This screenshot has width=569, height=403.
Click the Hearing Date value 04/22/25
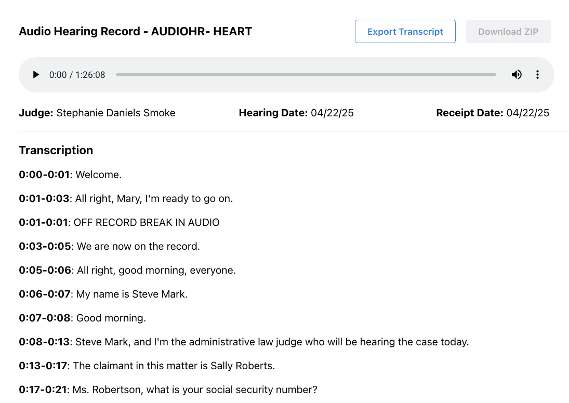[x=332, y=113]
